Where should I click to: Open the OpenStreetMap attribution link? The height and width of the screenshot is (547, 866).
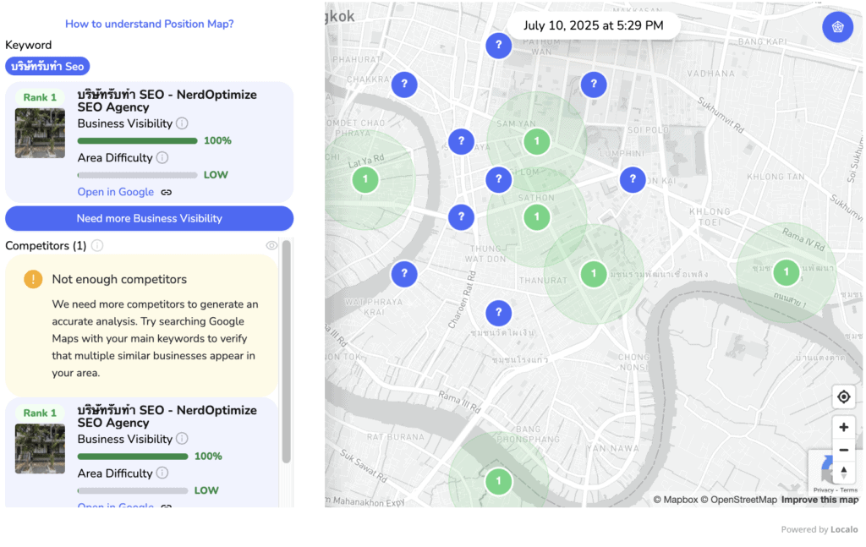pyautogui.click(x=739, y=500)
